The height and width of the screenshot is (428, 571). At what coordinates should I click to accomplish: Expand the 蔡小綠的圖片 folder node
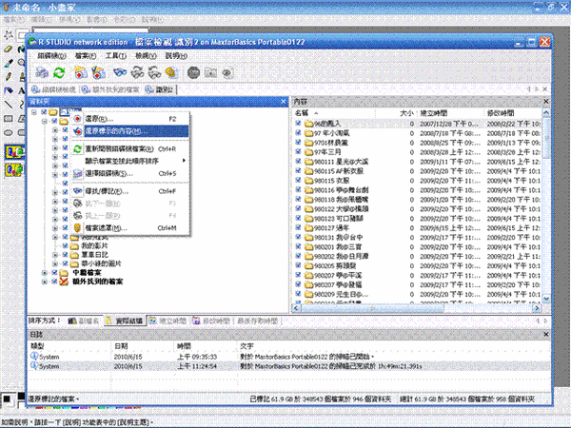click(55, 263)
